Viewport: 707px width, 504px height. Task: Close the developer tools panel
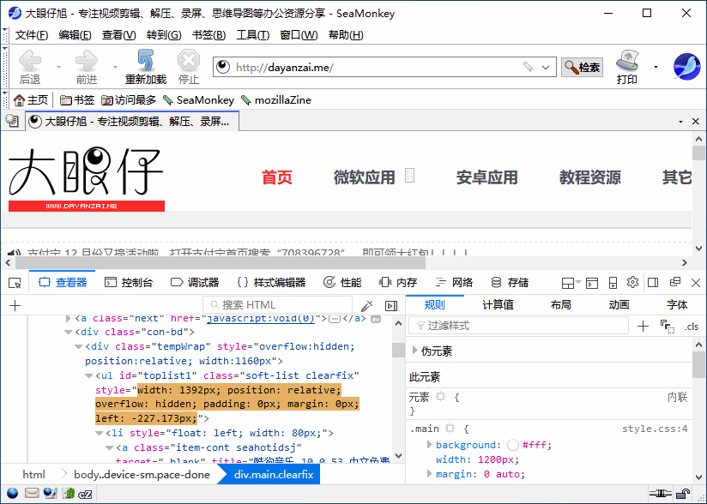click(x=696, y=283)
